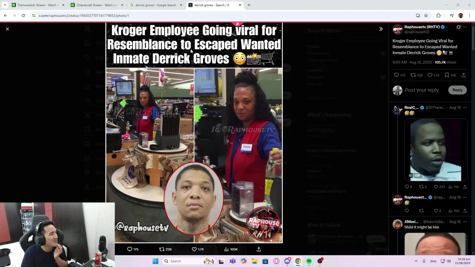Screen dimensions: 475x267
Task: Open File Explorer from the taskbar
Action: click(x=254, y=261)
